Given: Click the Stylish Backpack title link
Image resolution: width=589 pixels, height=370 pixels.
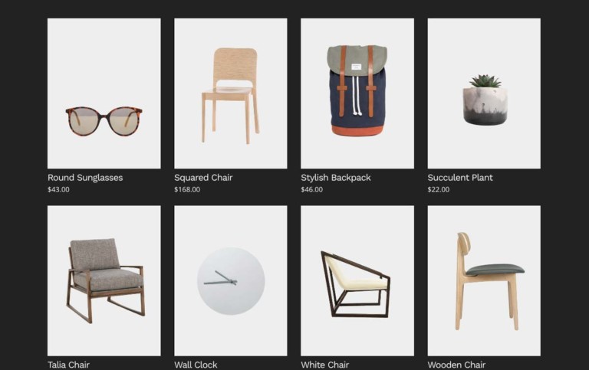Looking at the screenshot, I should tap(336, 178).
